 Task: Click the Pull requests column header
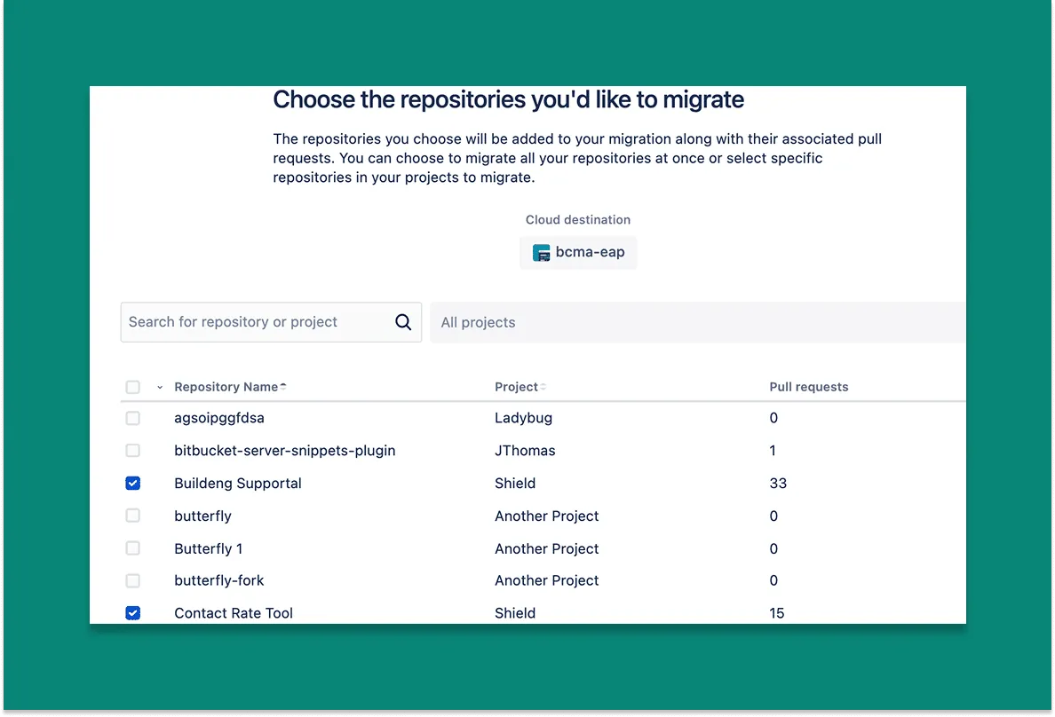[x=808, y=387]
